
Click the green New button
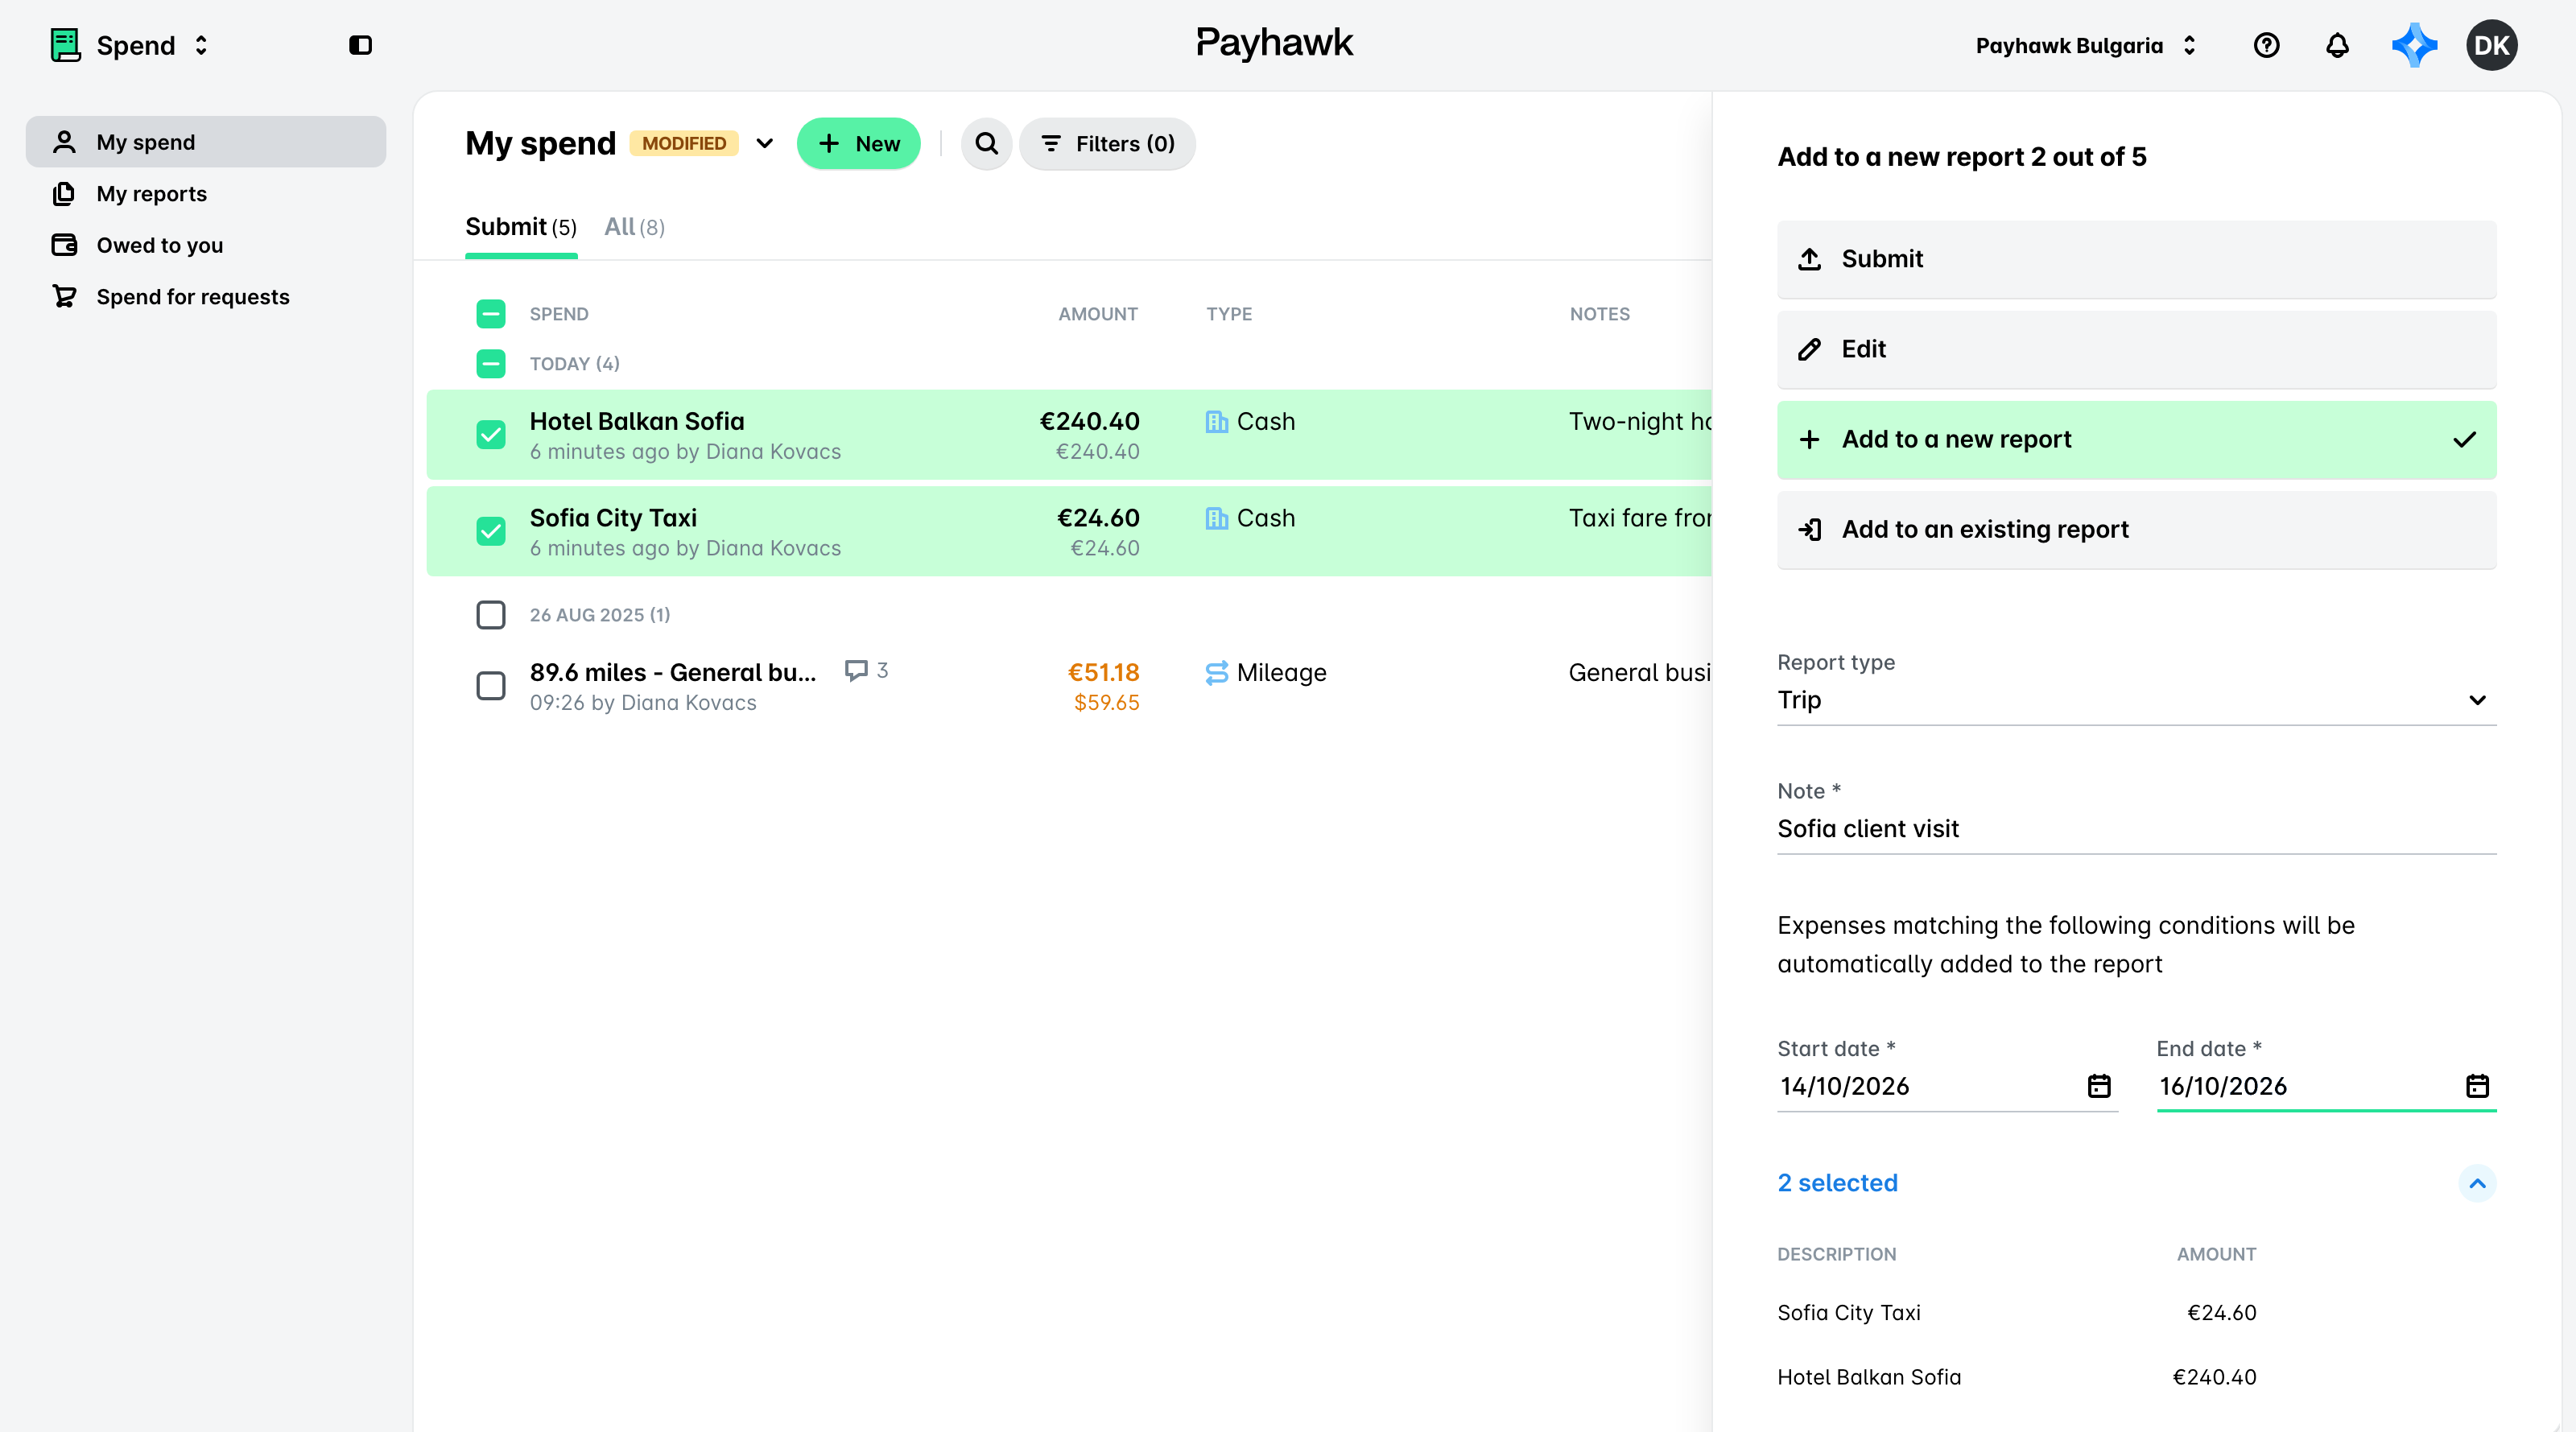[x=858, y=144]
